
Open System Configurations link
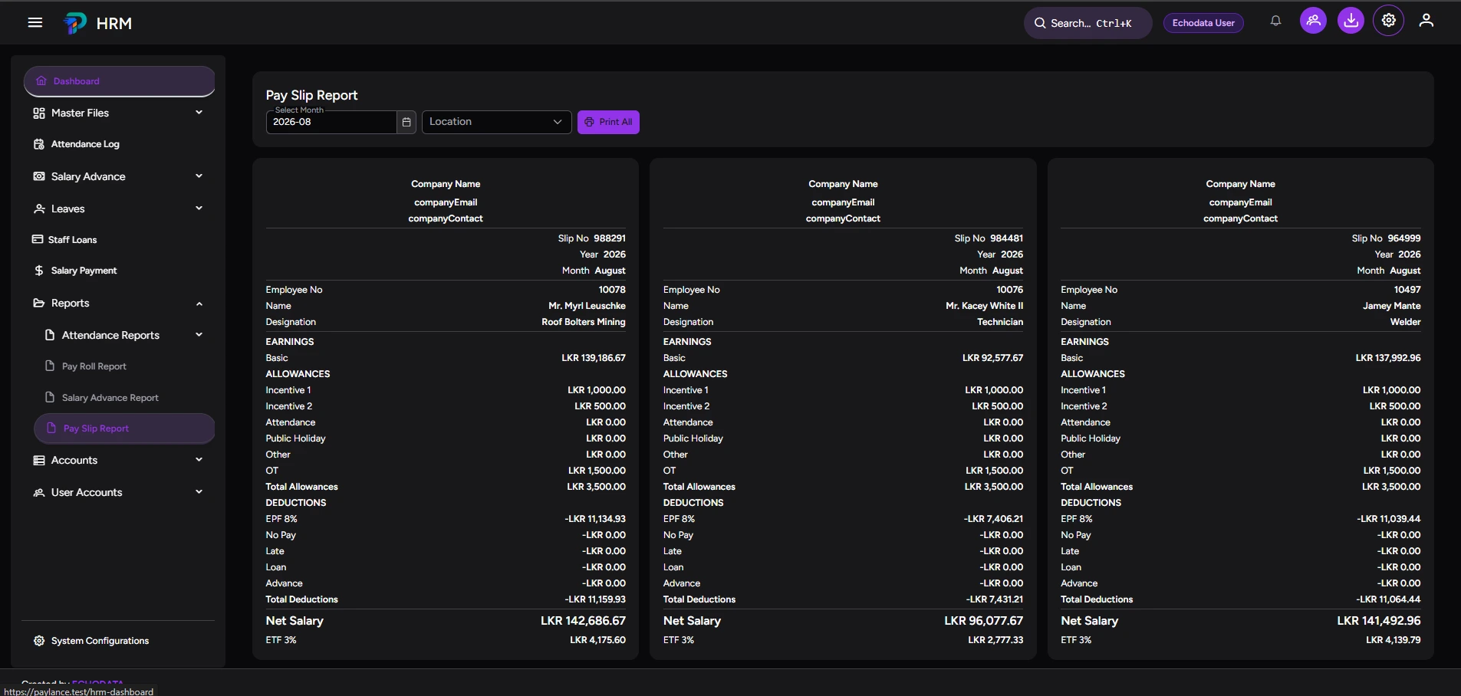pos(100,641)
